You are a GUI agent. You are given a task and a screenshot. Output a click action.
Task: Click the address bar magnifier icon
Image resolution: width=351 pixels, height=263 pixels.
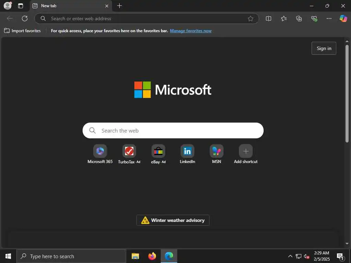coord(43,18)
